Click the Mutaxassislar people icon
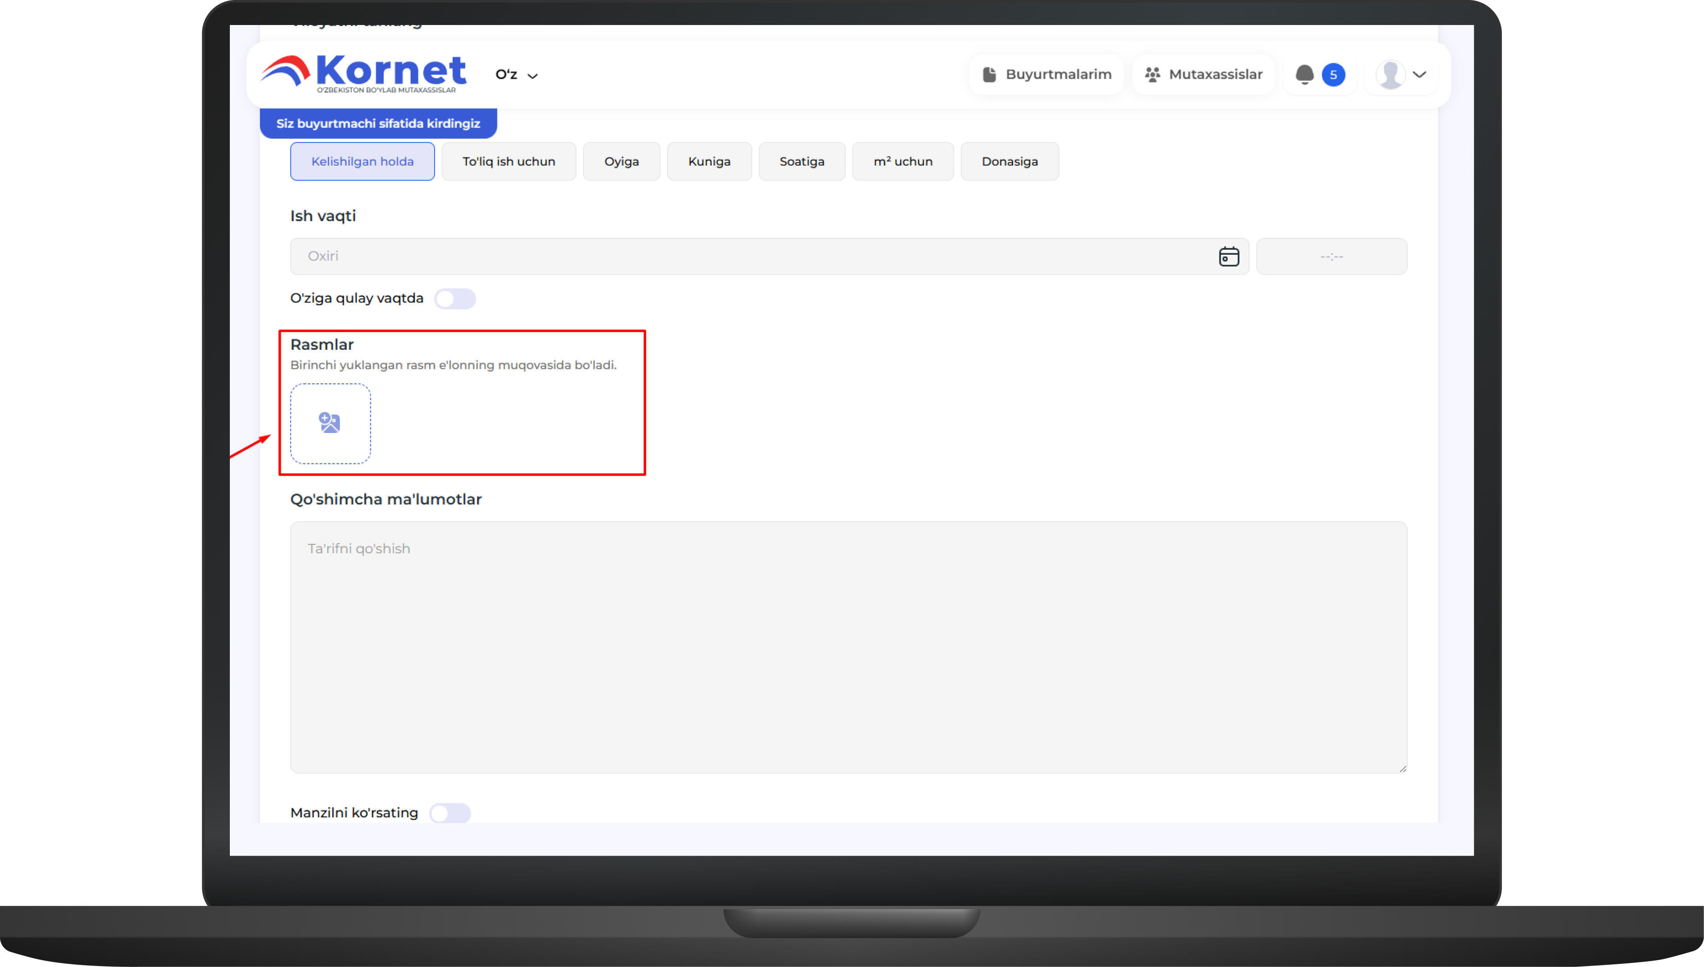1704x967 pixels. coord(1152,75)
